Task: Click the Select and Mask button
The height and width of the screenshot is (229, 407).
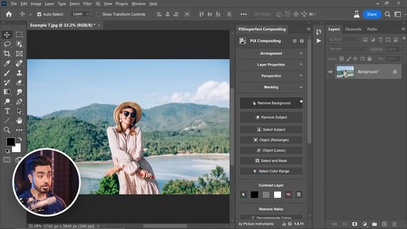Action: tap(271, 161)
